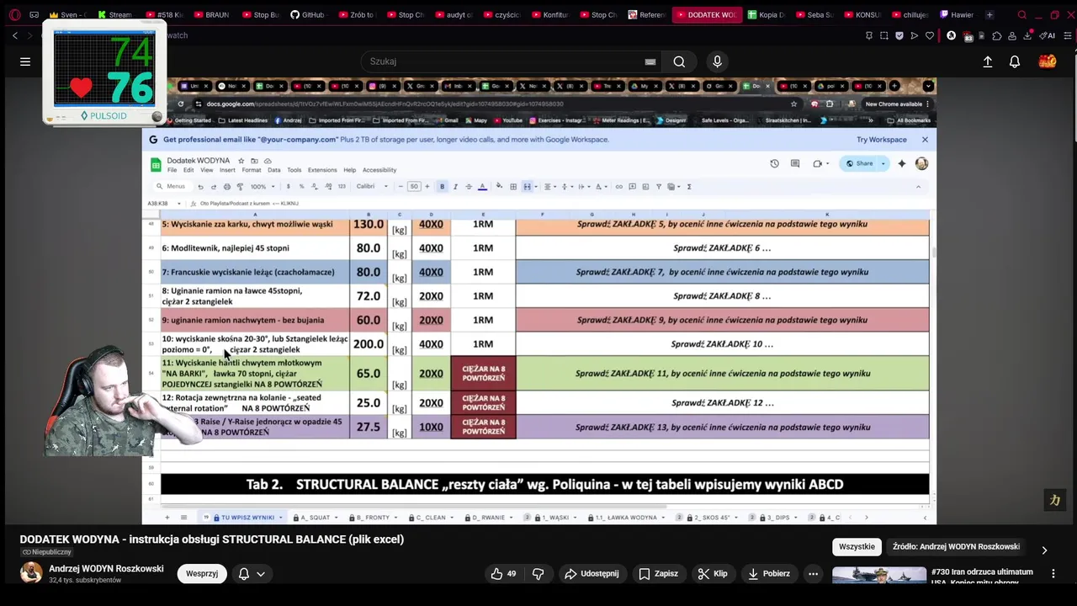Image resolution: width=1077 pixels, height=606 pixels.
Task: Click browser tab search icon
Action: point(1021,14)
